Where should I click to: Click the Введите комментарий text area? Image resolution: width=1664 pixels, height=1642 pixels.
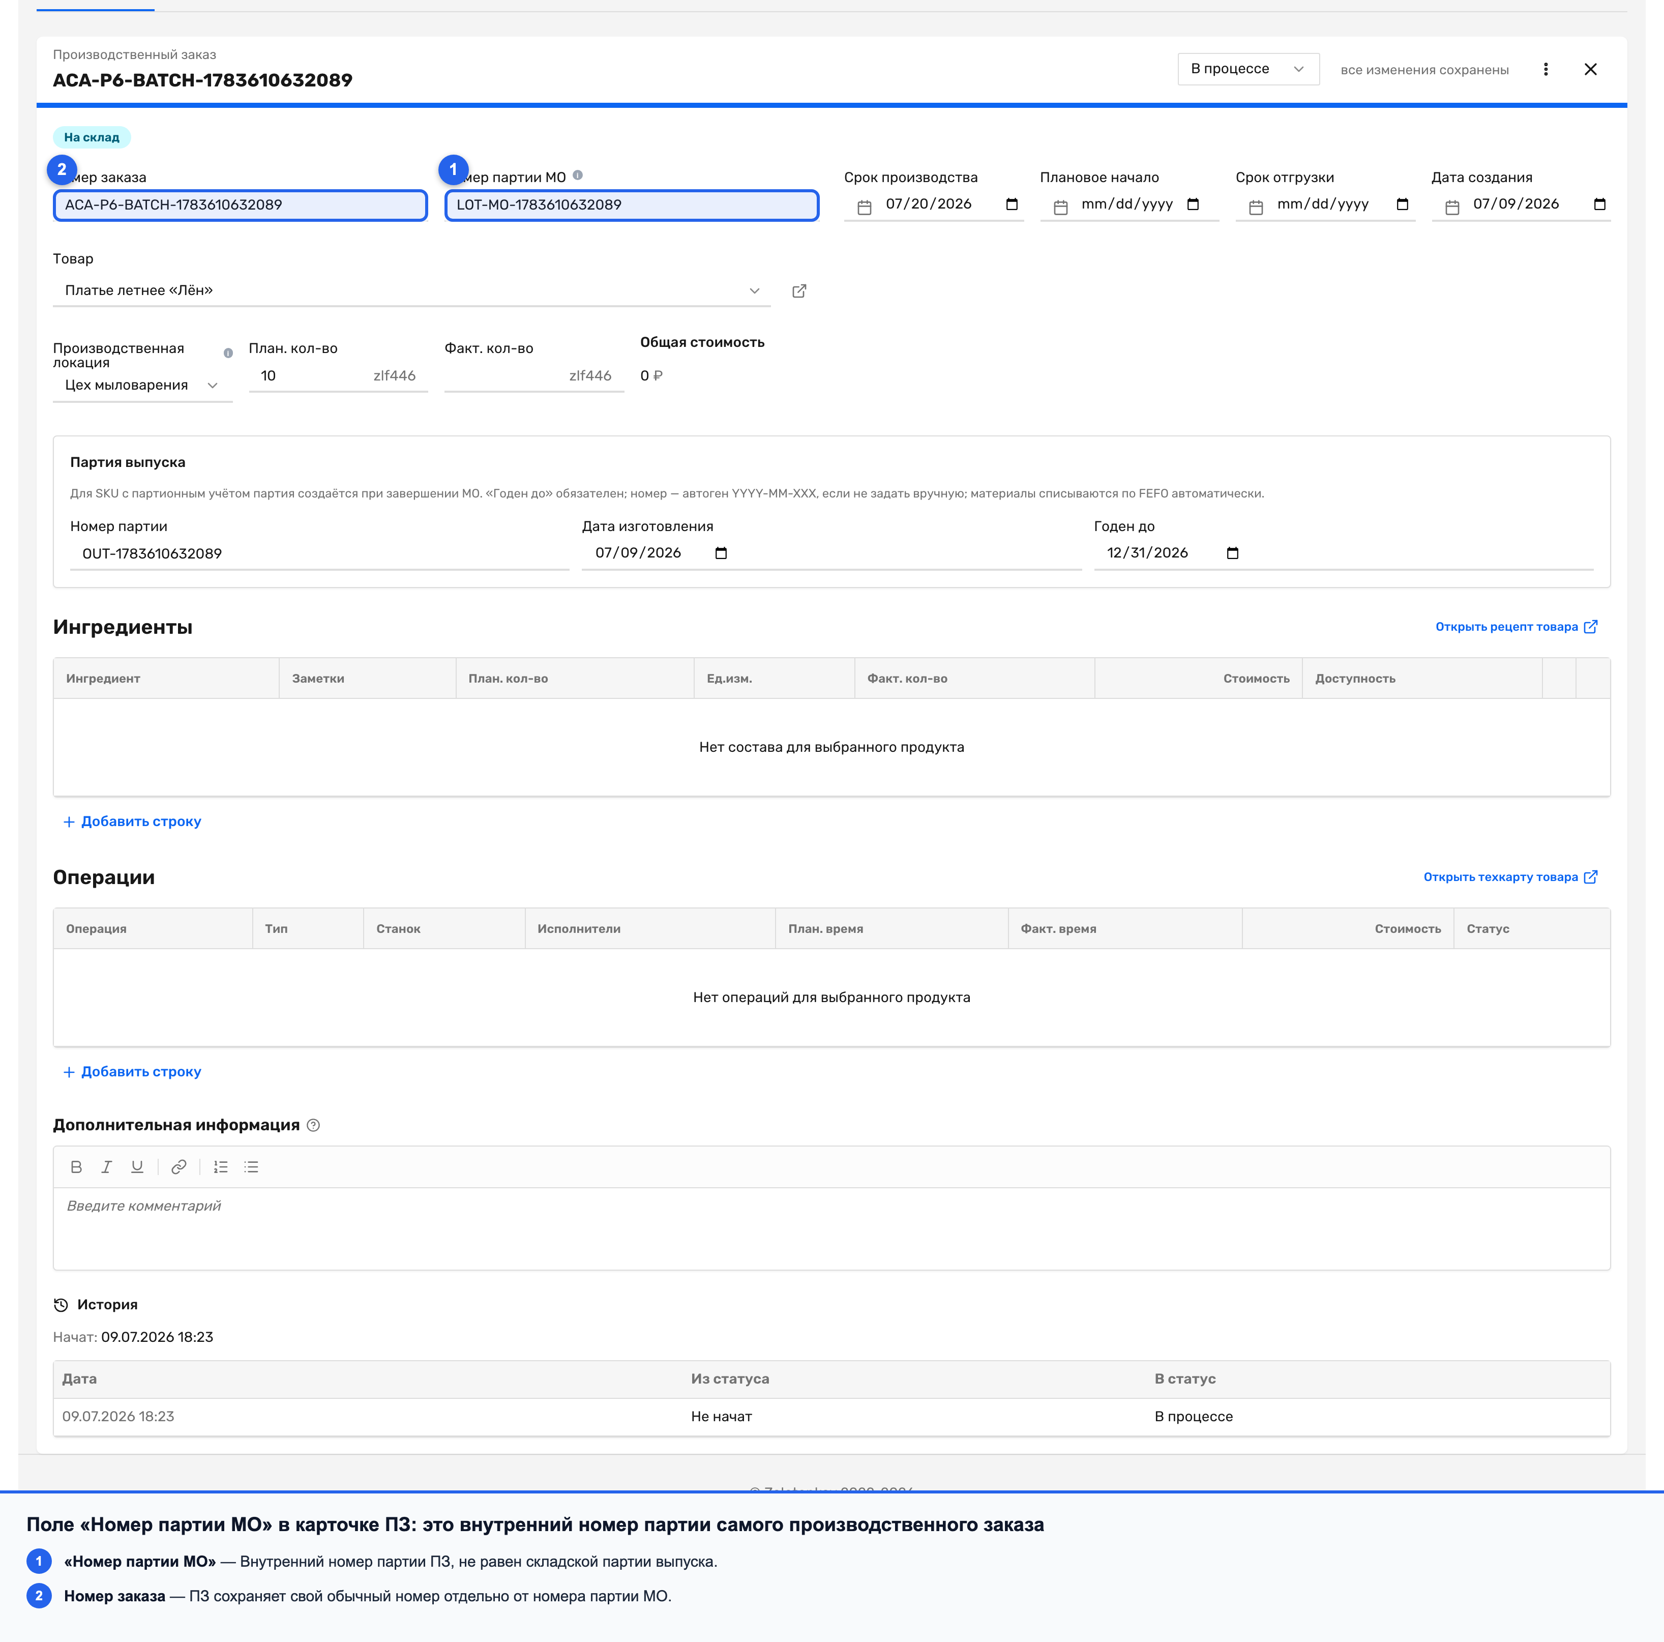pos(831,1227)
